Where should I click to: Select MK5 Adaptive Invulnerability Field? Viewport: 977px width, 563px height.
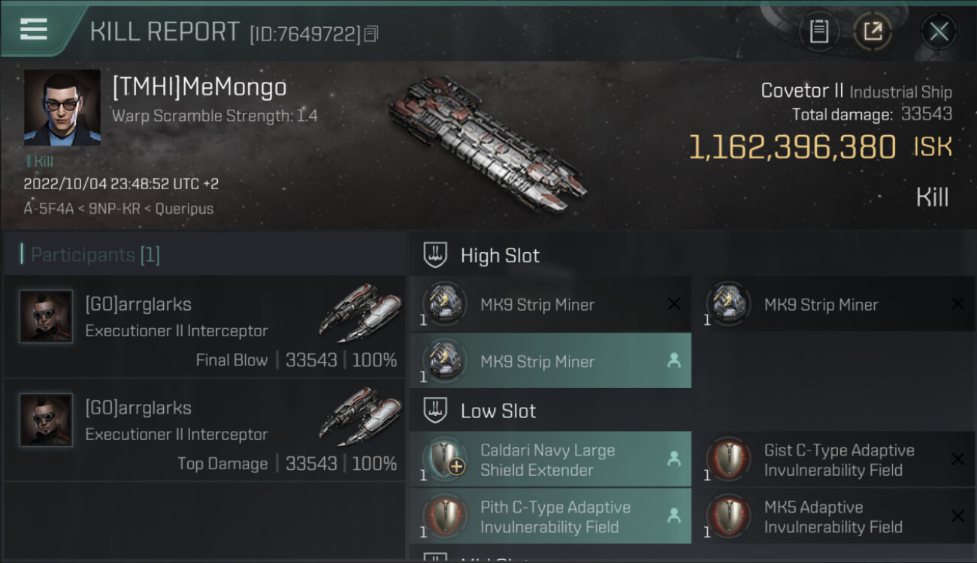833,517
